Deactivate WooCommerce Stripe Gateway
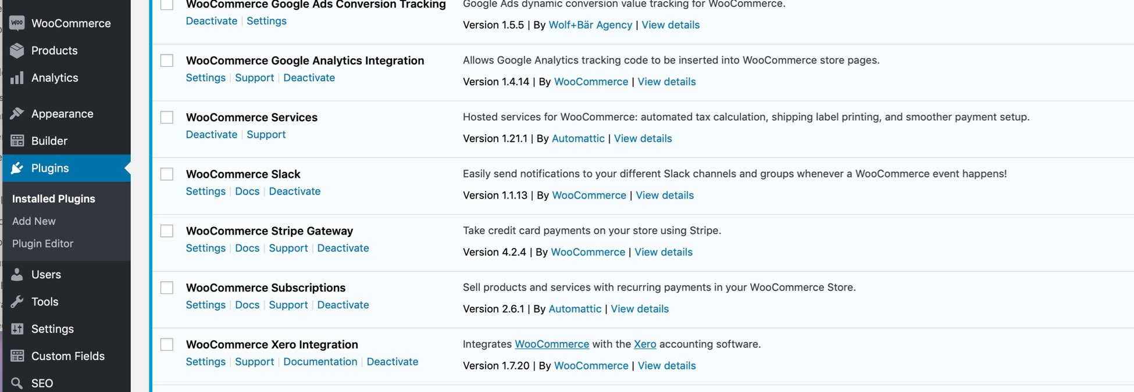 pos(343,249)
